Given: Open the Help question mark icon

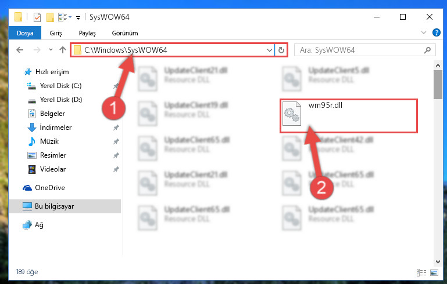Looking at the screenshot, I should pyautogui.click(x=436, y=32).
